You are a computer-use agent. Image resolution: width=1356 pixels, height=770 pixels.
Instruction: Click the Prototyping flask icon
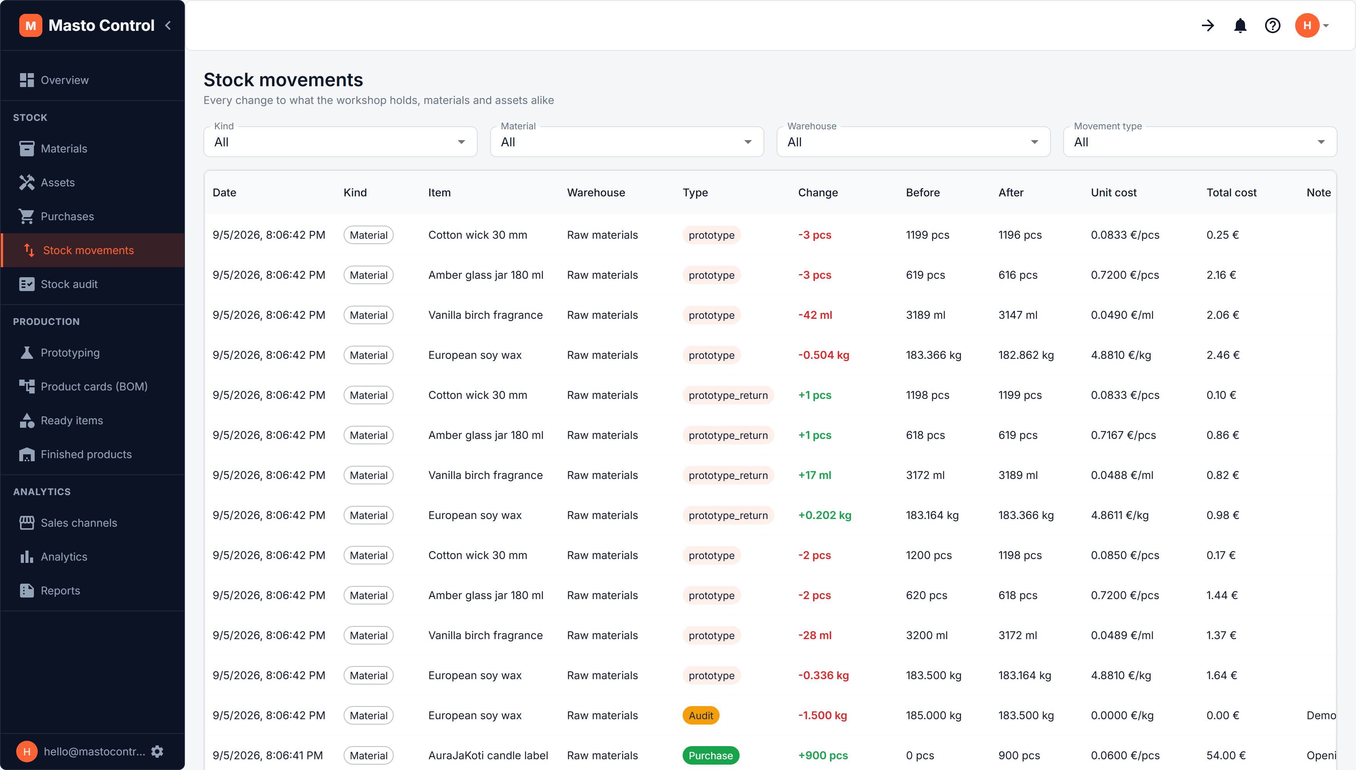click(x=27, y=353)
